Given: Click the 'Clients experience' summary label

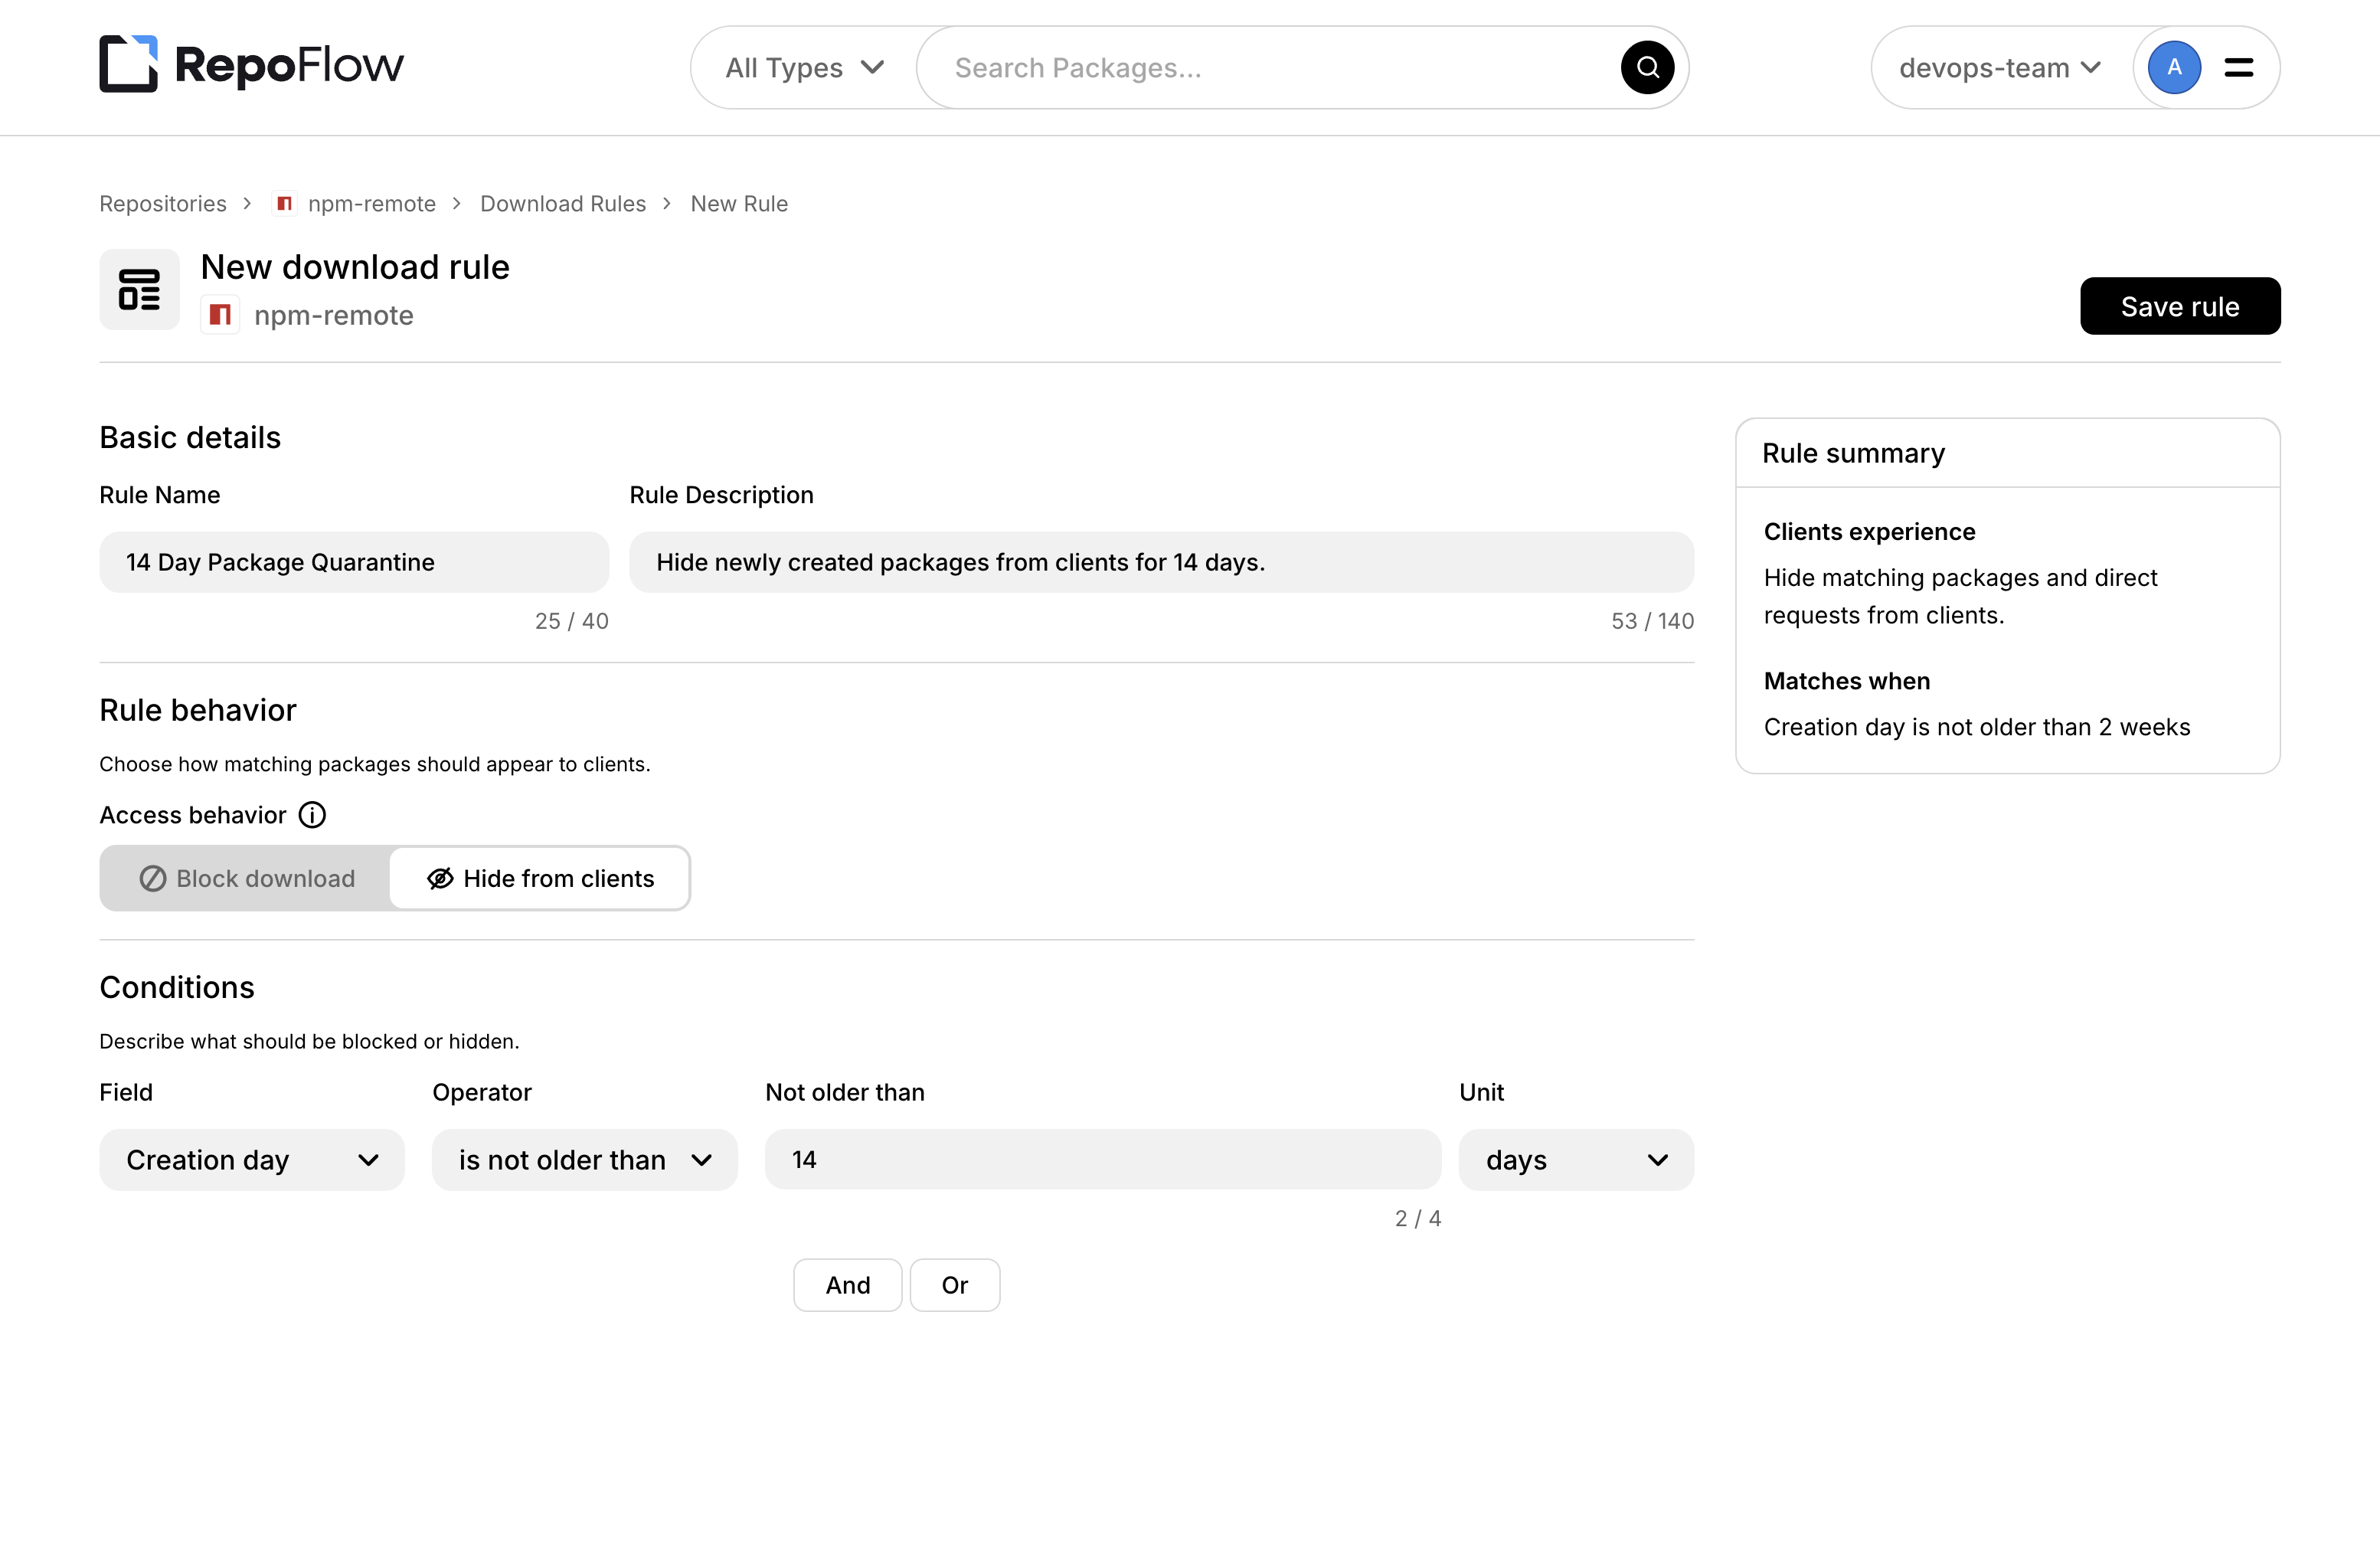Looking at the screenshot, I should click(1869, 532).
